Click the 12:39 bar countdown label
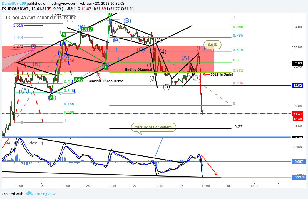 297,119
